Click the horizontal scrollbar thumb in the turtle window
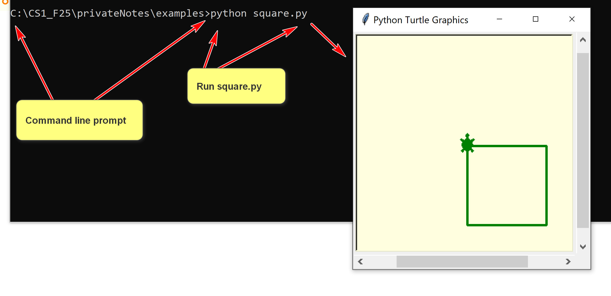Viewport: 611px width, 296px height. pos(462,261)
